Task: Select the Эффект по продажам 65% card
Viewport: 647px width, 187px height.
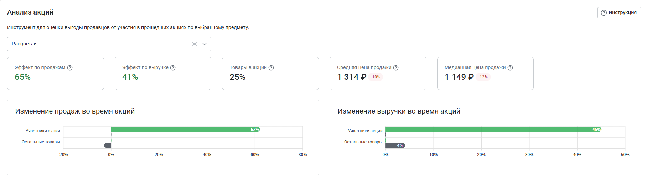Action: [56, 73]
